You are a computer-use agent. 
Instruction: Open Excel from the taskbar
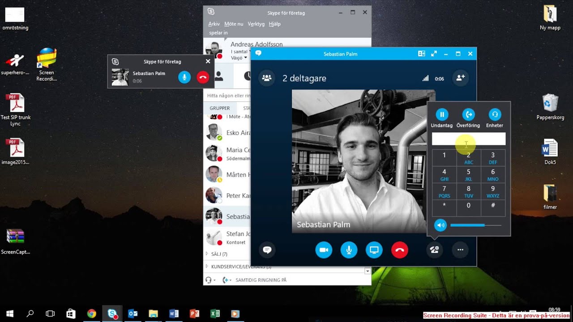215,314
